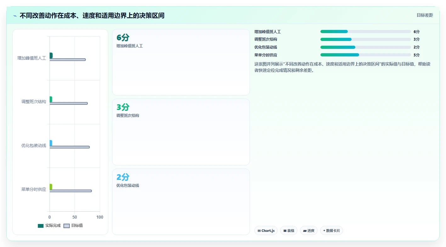Select the 进度 tag chip
446x247 pixels.
[309, 231]
